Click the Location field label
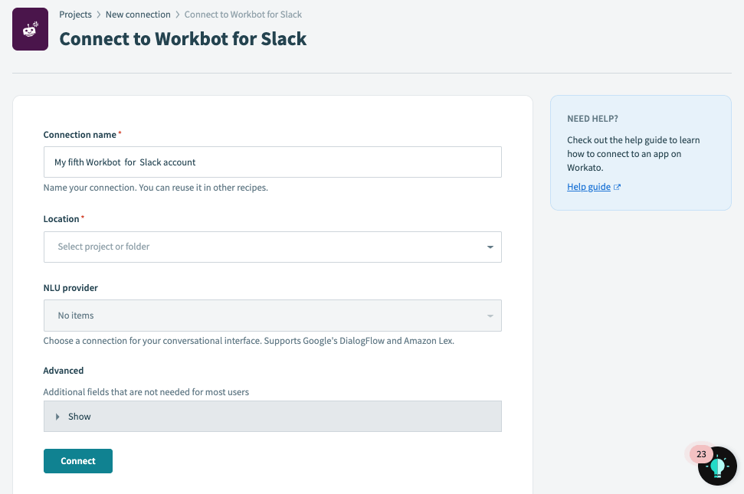The width and height of the screenshot is (744, 494). (x=61, y=219)
